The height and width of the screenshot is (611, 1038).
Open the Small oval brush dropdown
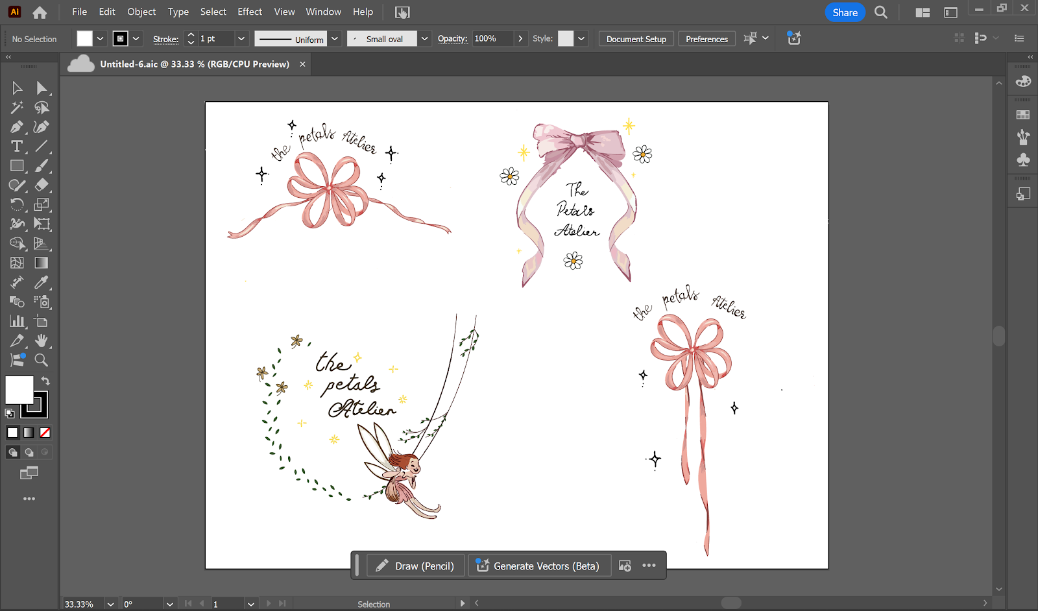point(424,39)
